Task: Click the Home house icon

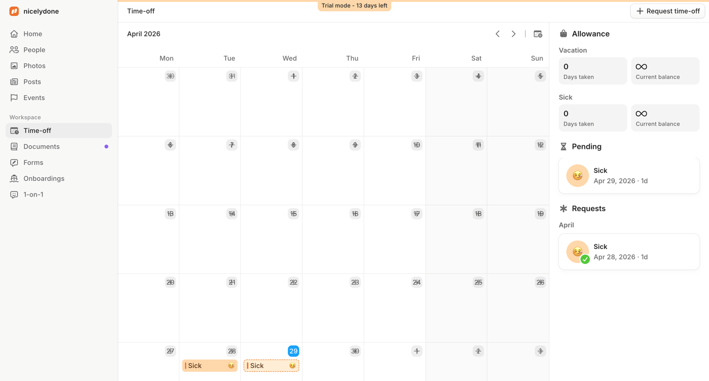Action: point(14,34)
